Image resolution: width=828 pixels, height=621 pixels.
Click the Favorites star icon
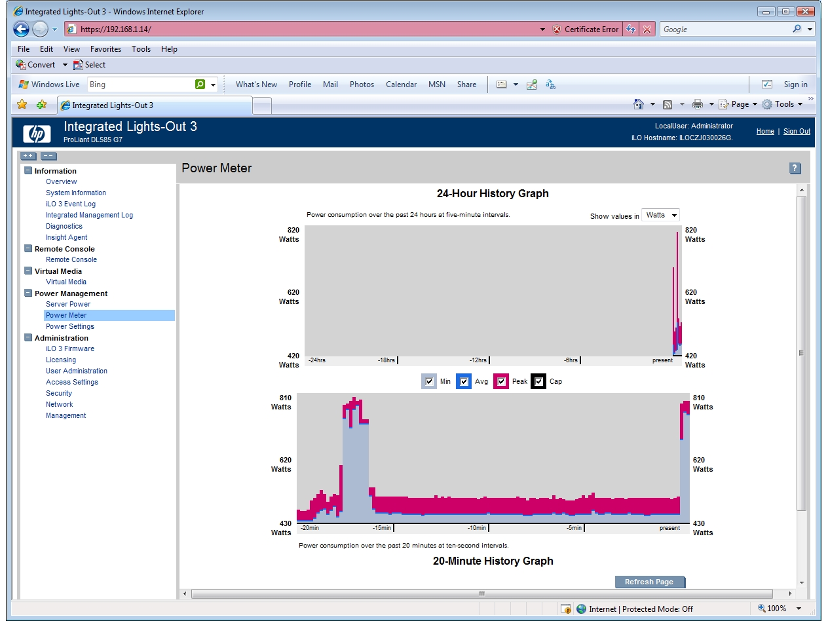coord(22,105)
